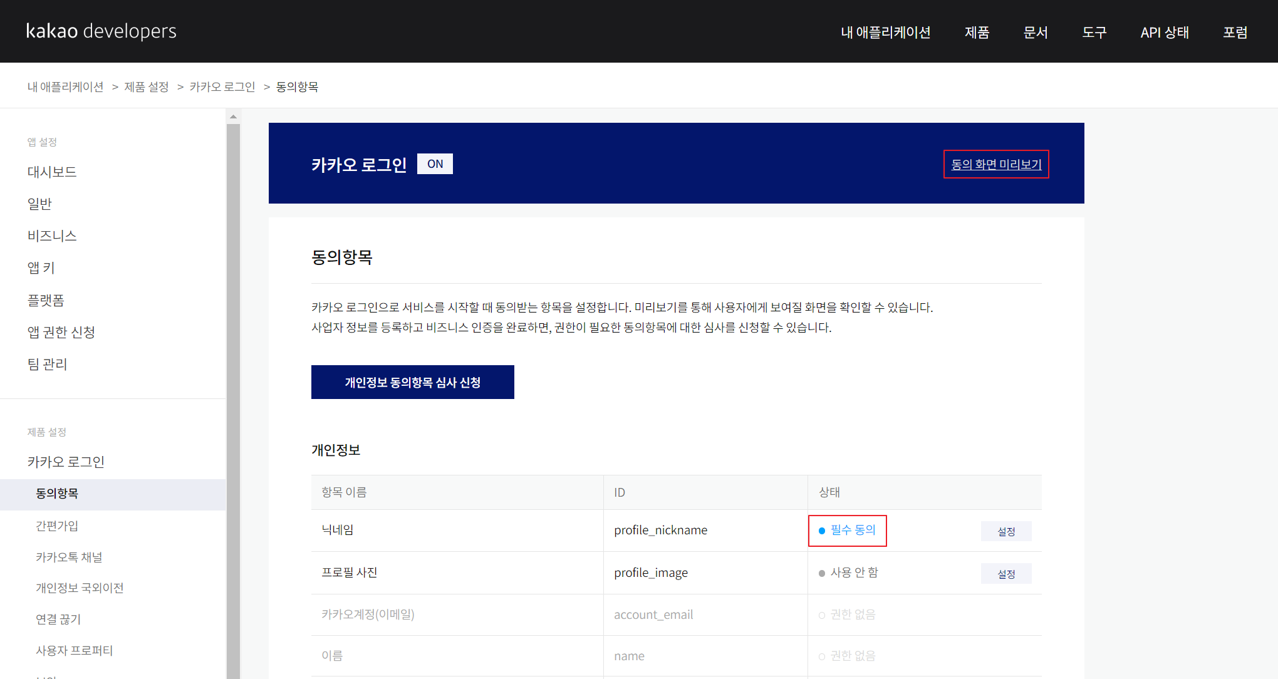The width and height of the screenshot is (1278, 679).
Task: Open 플랫폼 in sidebar
Action: (46, 300)
